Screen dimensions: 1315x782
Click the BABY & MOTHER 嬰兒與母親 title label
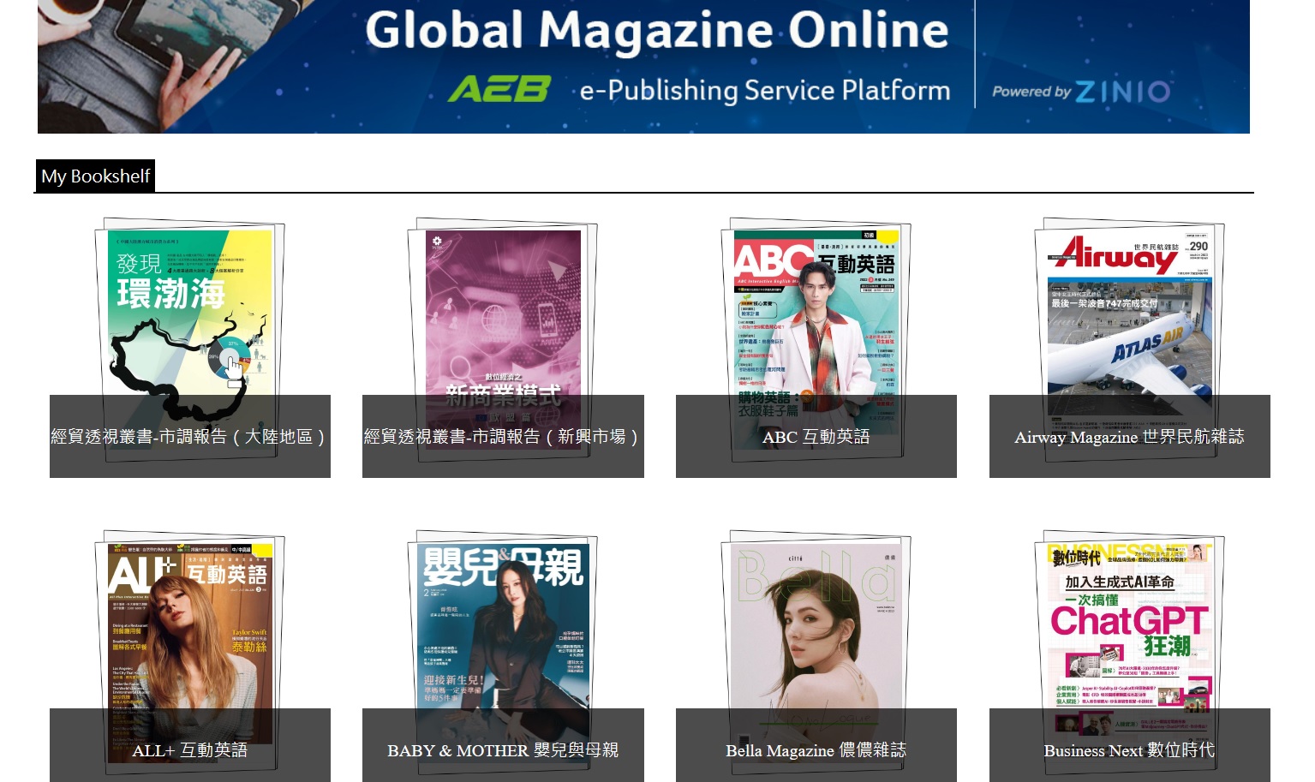coord(503,750)
